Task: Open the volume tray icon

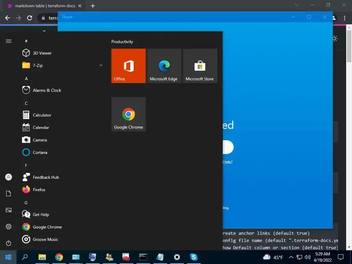Action: pos(308,257)
